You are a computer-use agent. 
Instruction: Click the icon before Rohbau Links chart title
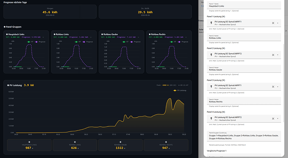[x=55, y=34]
